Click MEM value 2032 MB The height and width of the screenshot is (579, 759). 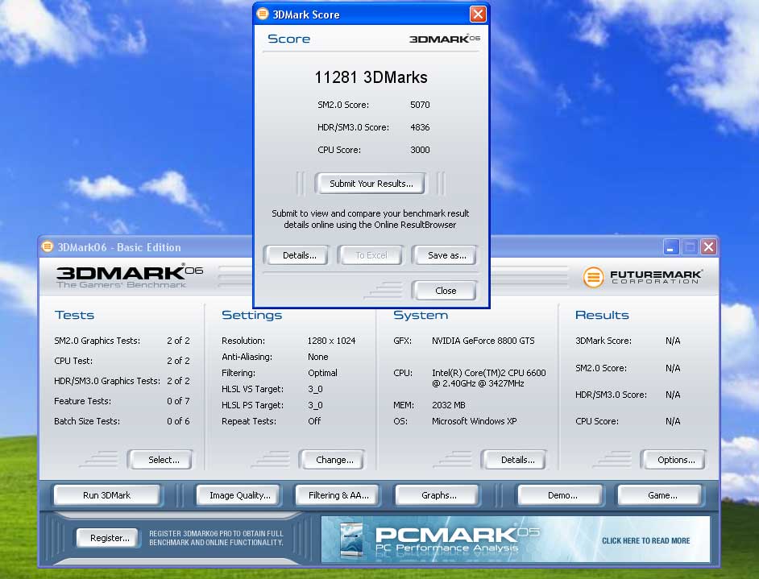448,405
